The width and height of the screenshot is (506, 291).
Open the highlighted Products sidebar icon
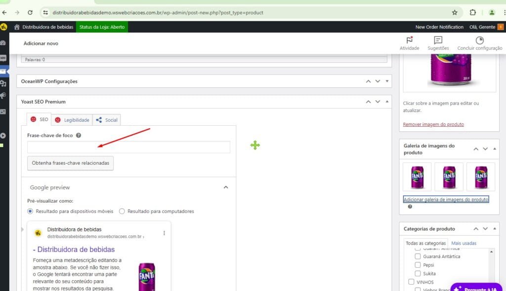3,71
